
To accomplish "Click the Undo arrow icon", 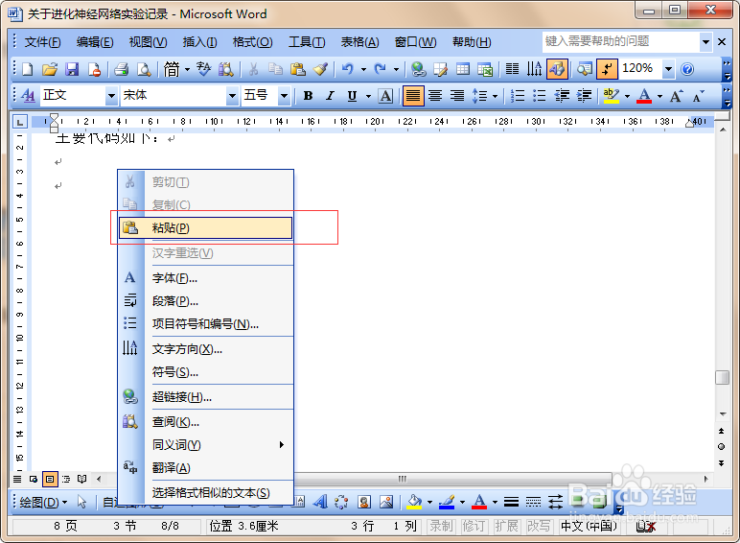I will pyautogui.click(x=348, y=69).
